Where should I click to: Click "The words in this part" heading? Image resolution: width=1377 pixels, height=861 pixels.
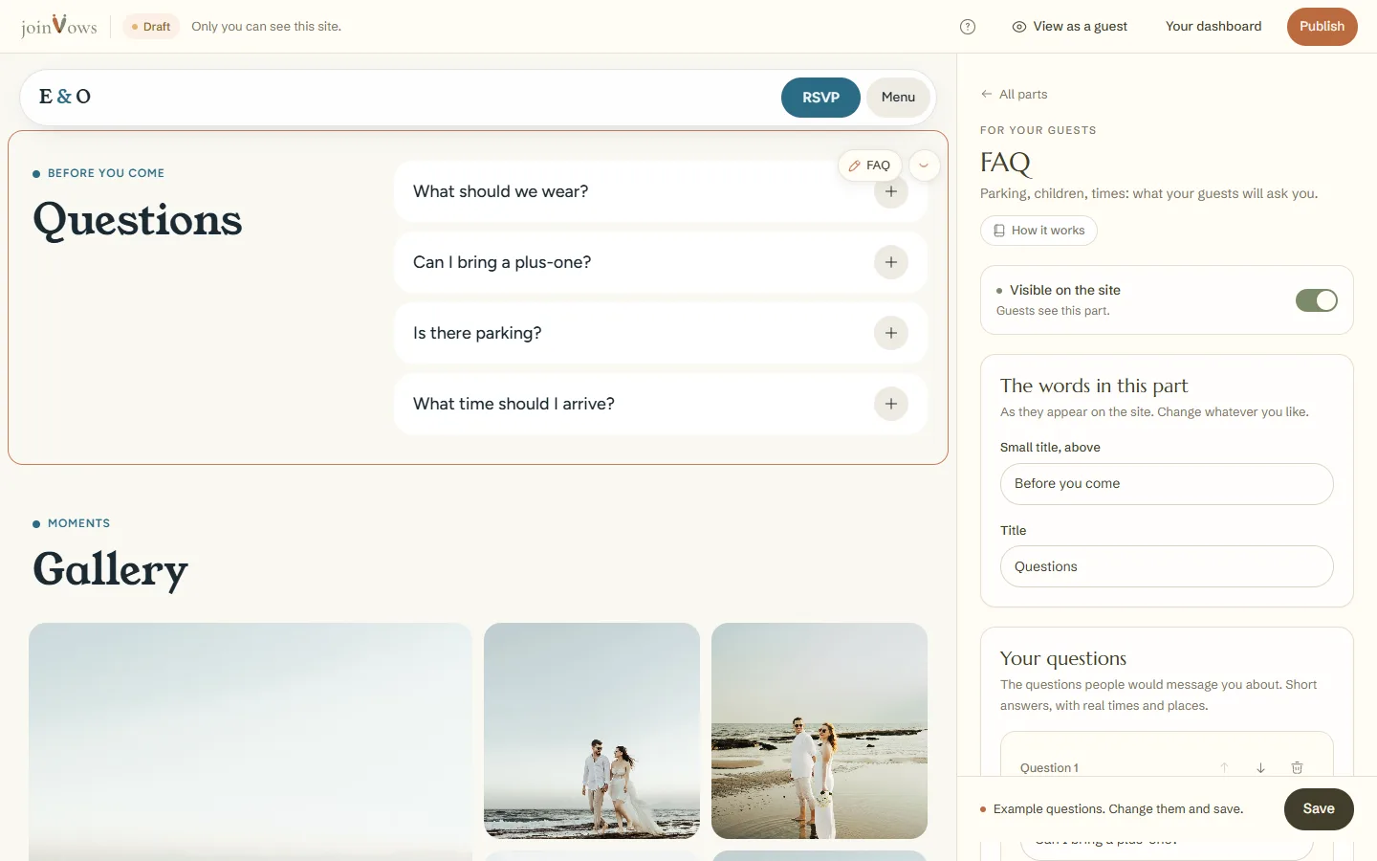pos(1094,386)
